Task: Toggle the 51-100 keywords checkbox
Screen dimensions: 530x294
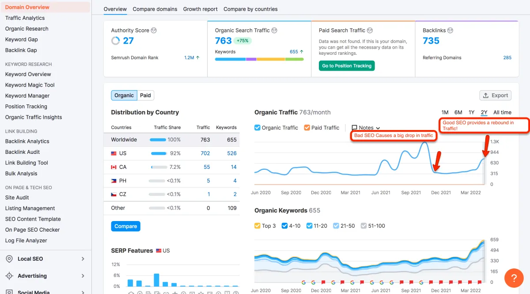Action: tap(363, 226)
